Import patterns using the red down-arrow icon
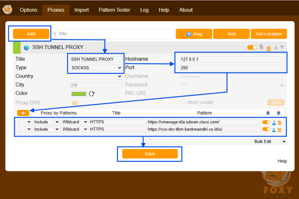 (x=268, y=113)
